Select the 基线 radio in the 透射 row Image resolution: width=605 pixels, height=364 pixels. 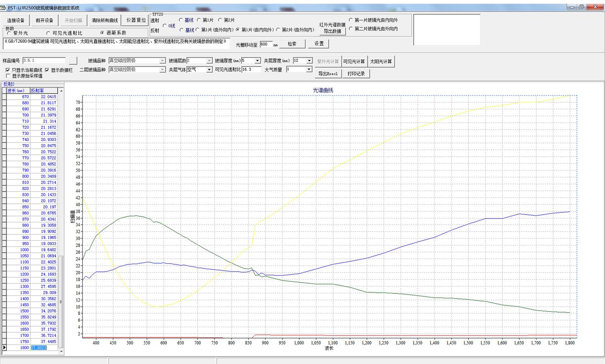point(181,20)
